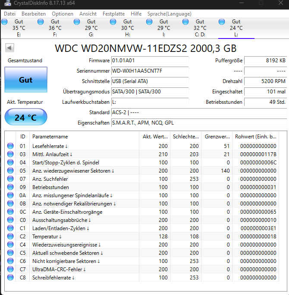289x295 pixels.
Task: Click the Temperatur parameter name
Action: (47, 237)
